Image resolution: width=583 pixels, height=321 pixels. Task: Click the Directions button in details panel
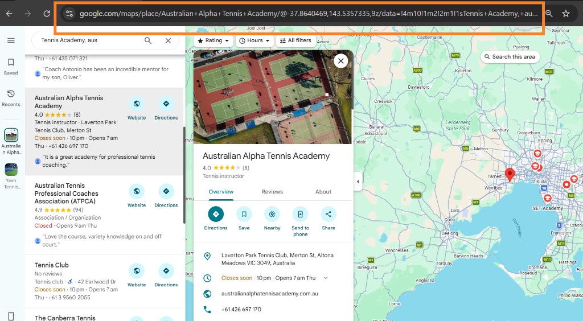pos(216,219)
